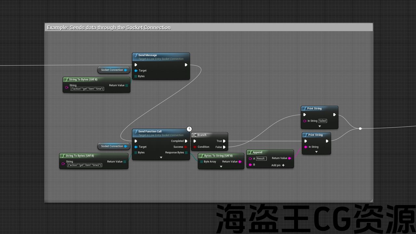Click the comment box title 'Example: Sends data'
Image resolution: width=416 pixels, height=234 pixels.
coord(109,28)
